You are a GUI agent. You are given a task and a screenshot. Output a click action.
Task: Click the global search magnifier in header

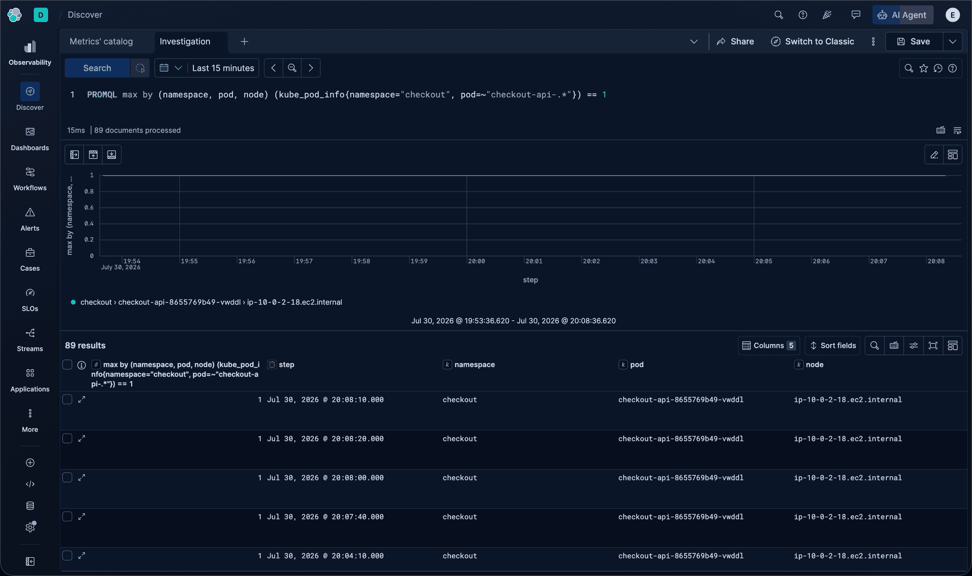coord(778,15)
